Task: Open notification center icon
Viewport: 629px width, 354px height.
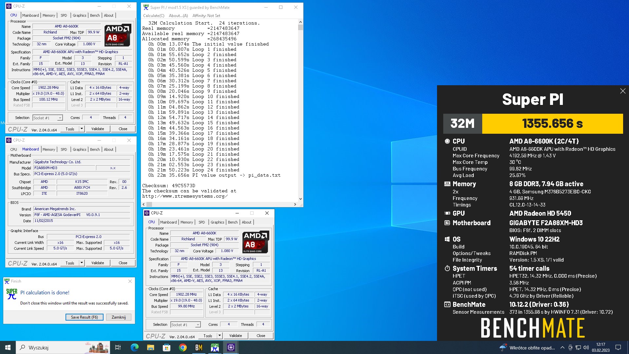Action: [618, 347]
